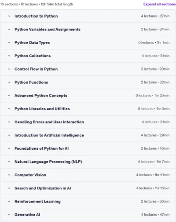The image size is (176, 222).
Task: Expand the Introduction to Python section chevron
Action: click(x=9, y=16)
